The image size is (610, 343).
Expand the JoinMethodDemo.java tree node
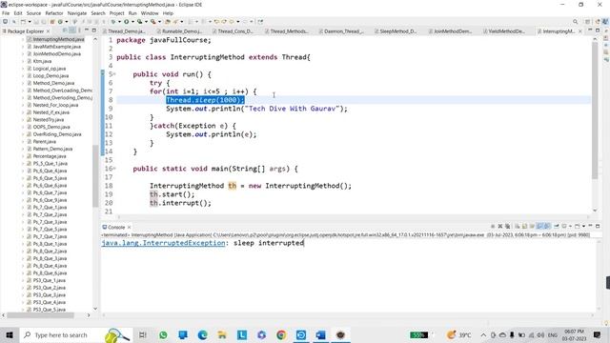(x=23, y=54)
